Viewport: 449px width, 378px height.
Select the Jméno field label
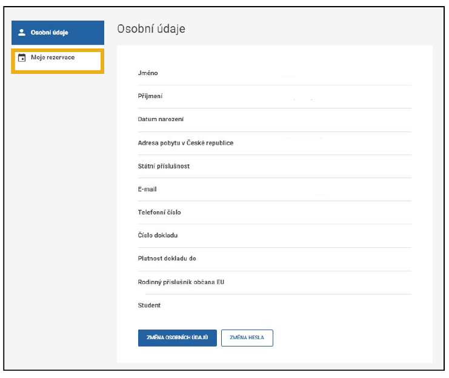(x=148, y=73)
